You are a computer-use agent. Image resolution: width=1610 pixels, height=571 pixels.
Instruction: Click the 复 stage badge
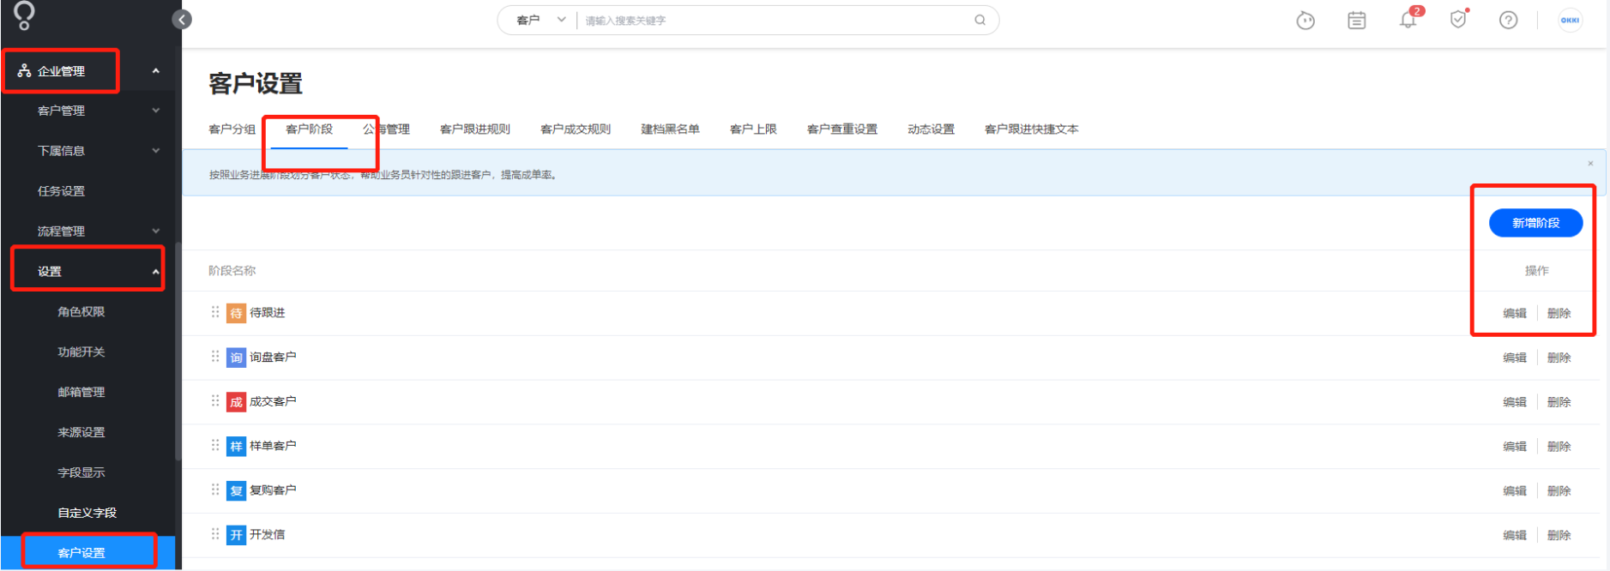(x=236, y=490)
